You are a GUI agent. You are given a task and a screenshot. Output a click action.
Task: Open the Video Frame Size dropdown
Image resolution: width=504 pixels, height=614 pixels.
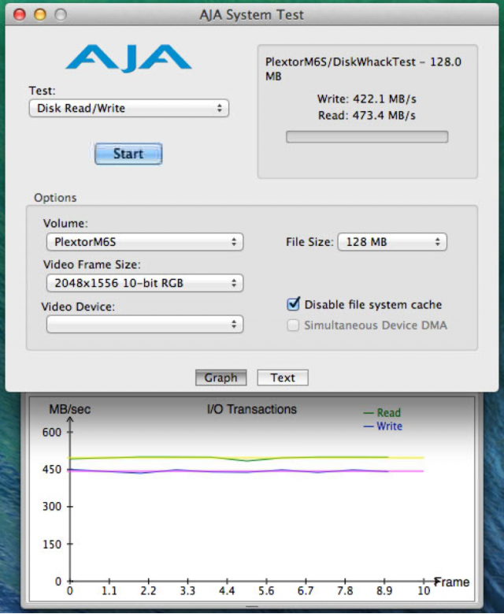click(x=145, y=283)
